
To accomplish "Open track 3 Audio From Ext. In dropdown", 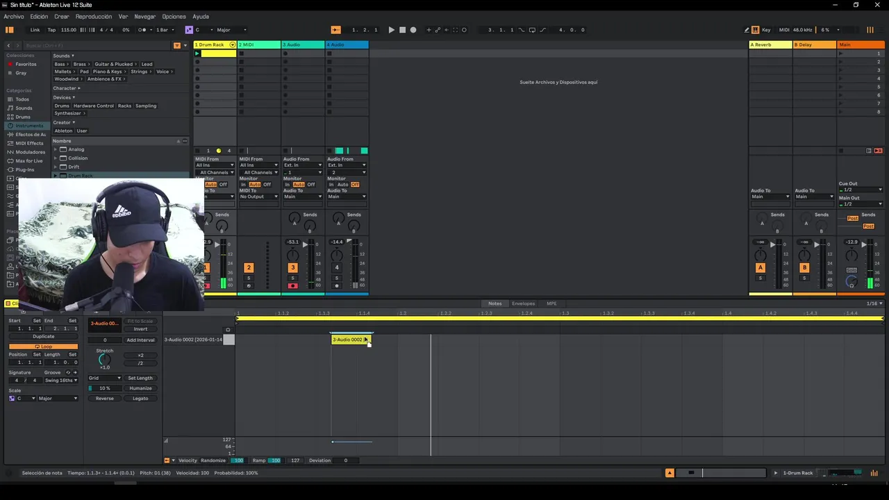I will (303, 165).
